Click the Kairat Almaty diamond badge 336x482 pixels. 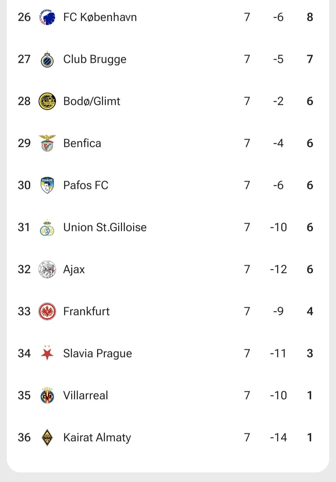click(47, 437)
